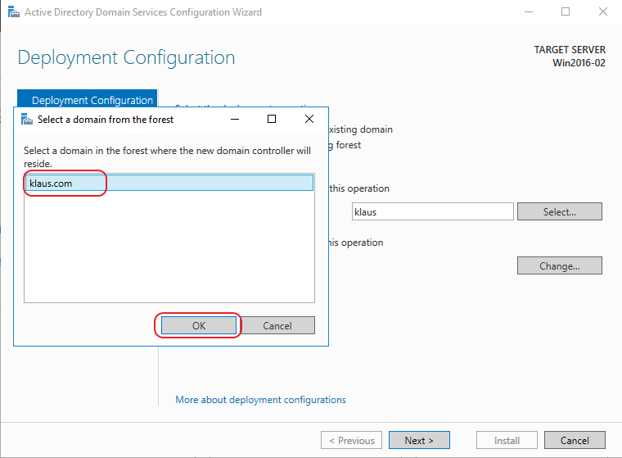The image size is (622, 458).
Task: Go back with the Previous button
Action: point(350,440)
